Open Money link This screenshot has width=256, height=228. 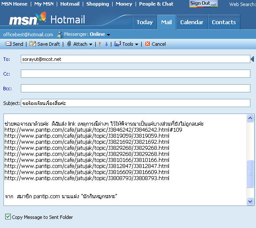coord(124,4)
